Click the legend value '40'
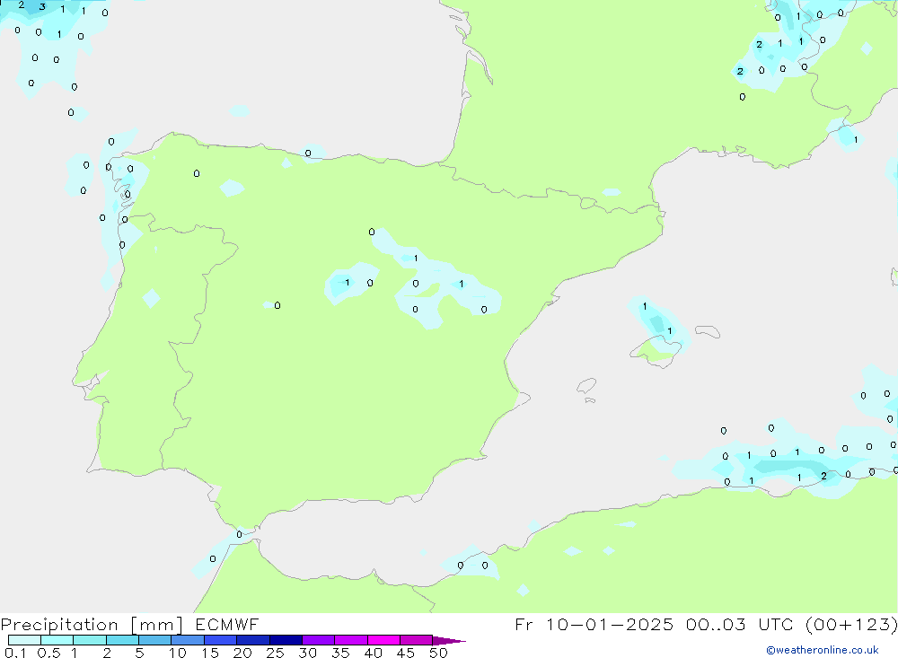Viewport: 898px width, 658px height. 373,653
